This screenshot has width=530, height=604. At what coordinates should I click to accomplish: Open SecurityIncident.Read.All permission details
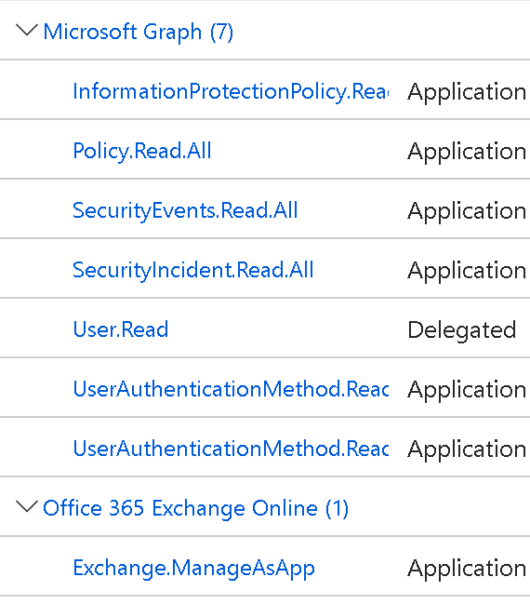[x=193, y=270]
